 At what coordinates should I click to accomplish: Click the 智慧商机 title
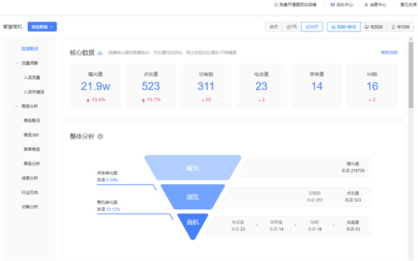coord(13,27)
